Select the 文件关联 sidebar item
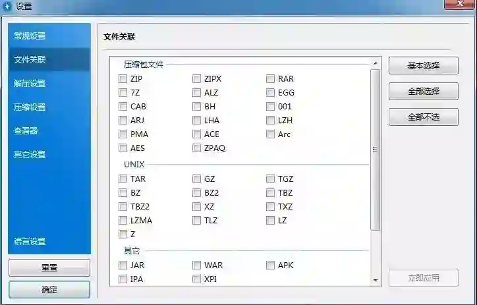Screen dimensions: 477x305 pos(49,59)
